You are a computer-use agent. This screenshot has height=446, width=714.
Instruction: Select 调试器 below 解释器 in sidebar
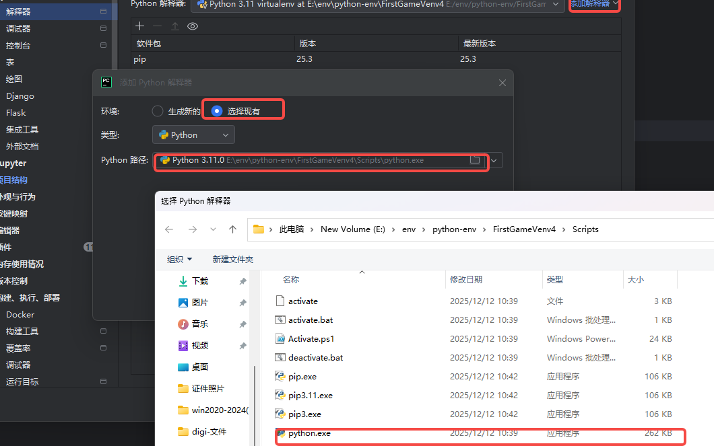pos(18,29)
